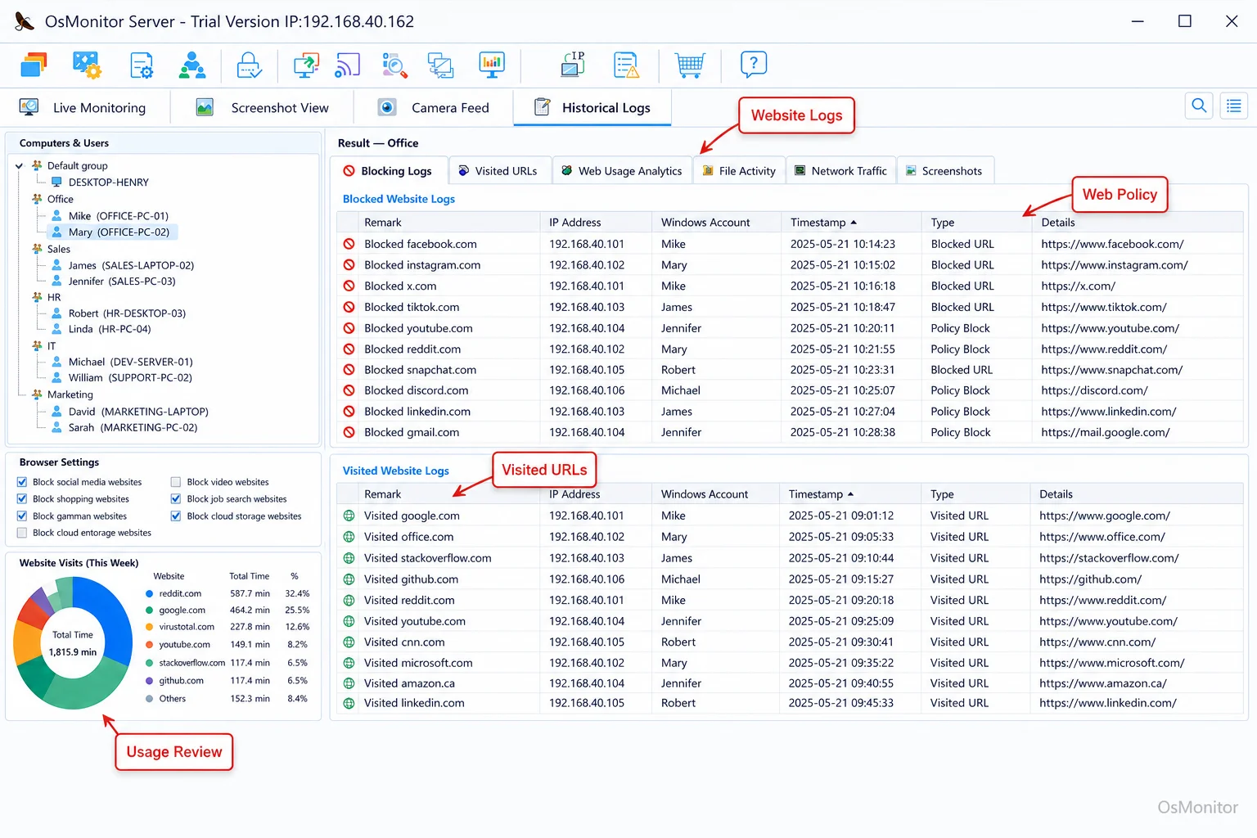This screenshot has height=838, width=1257.
Task: Switch to Live Monitoring tab
Action: pyautogui.click(x=84, y=107)
